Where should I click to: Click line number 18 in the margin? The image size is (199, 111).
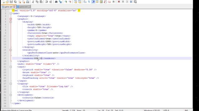pos(5,58)
